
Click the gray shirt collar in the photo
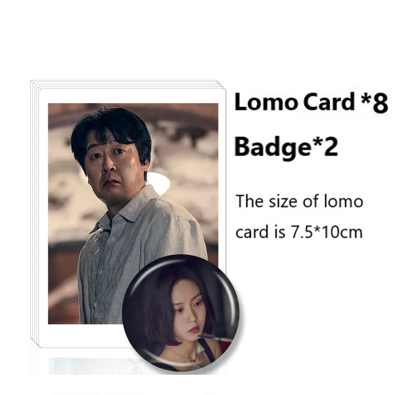[x=127, y=212]
